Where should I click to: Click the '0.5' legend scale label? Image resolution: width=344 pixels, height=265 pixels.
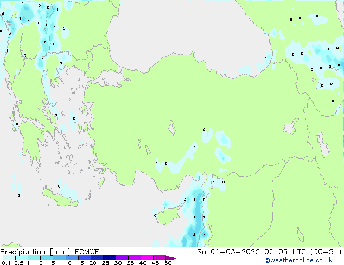click(x=18, y=263)
